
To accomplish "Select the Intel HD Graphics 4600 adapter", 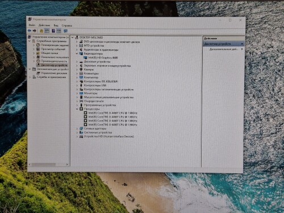I will [103, 57].
